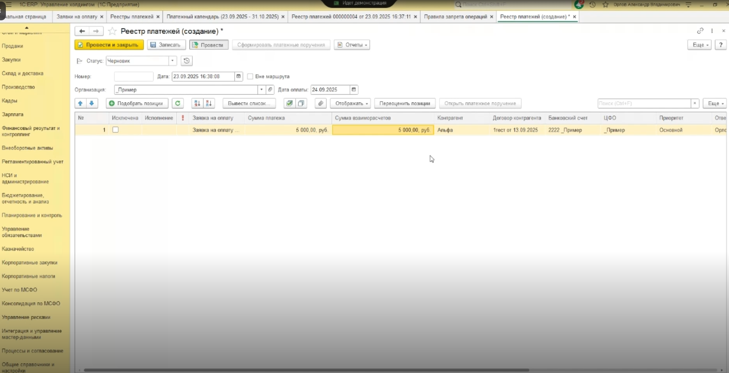Open the calendar for Дата оплаты
This screenshot has height=373, width=729.
(x=354, y=90)
